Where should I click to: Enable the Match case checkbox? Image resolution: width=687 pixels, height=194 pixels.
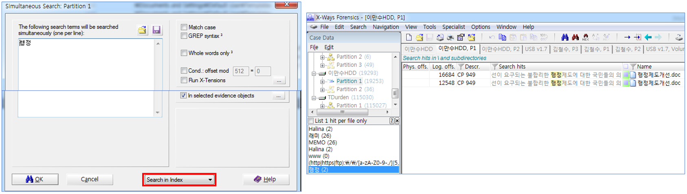pyautogui.click(x=184, y=27)
